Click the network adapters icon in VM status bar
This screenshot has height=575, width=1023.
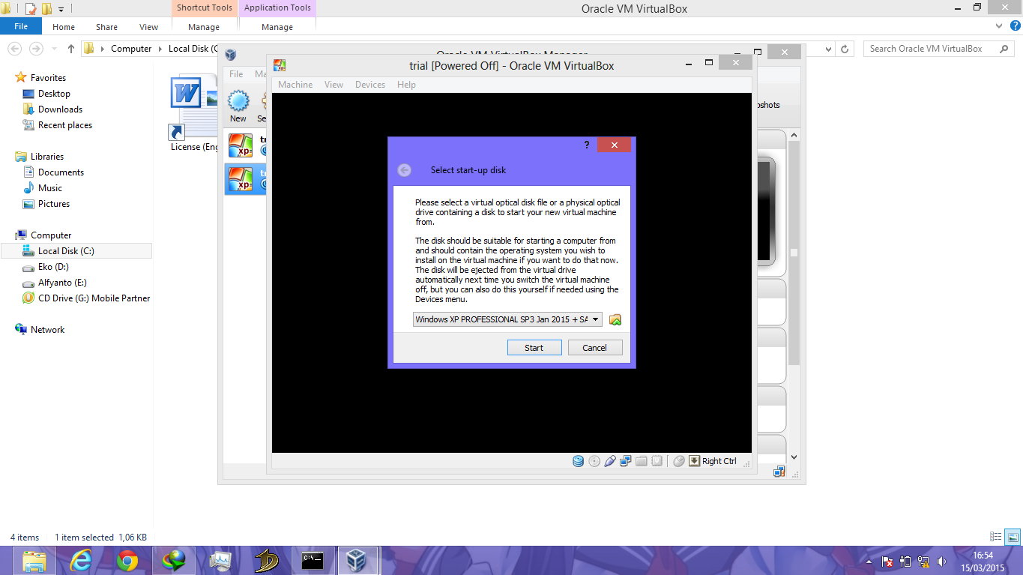626,461
